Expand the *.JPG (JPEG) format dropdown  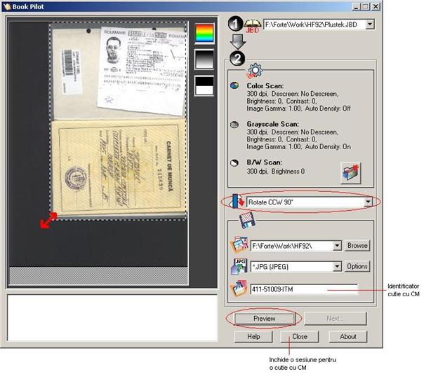click(x=337, y=267)
